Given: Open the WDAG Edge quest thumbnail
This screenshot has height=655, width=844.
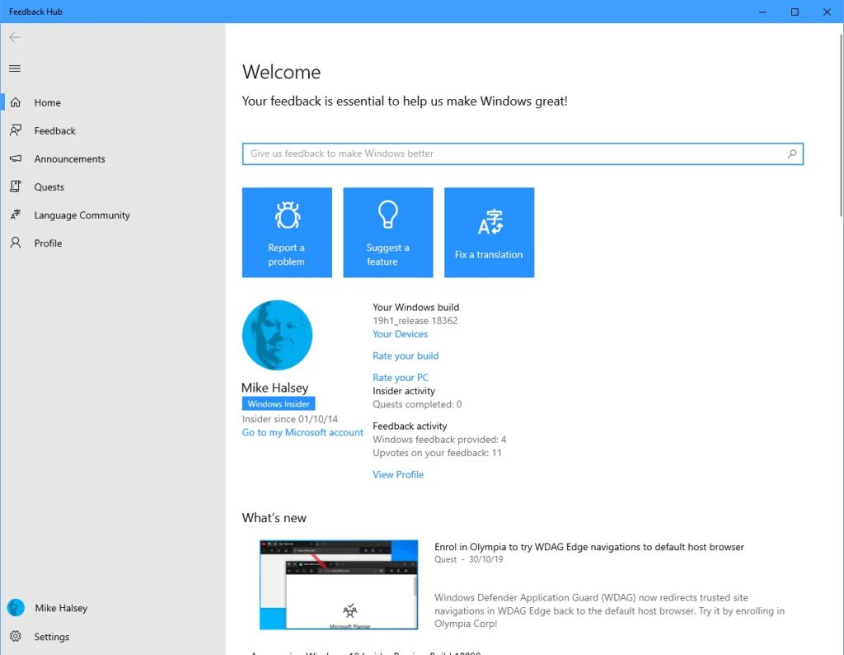Looking at the screenshot, I should (339, 585).
